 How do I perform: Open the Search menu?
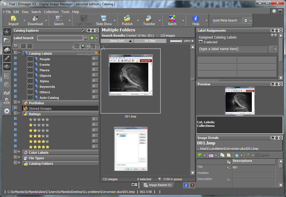point(36,12)
